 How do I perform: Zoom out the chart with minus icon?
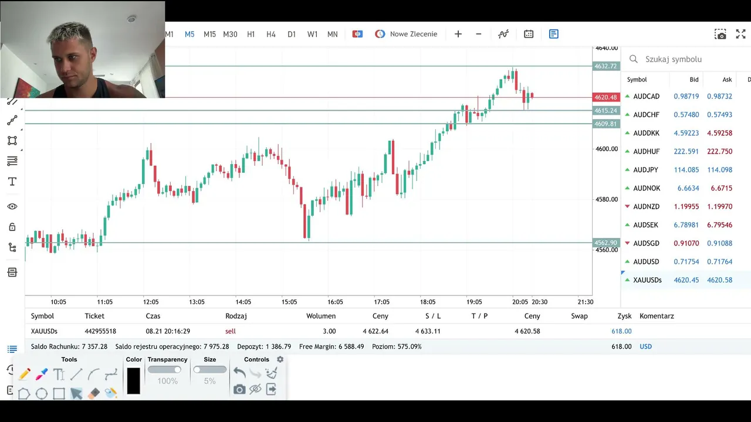(479, 34)
